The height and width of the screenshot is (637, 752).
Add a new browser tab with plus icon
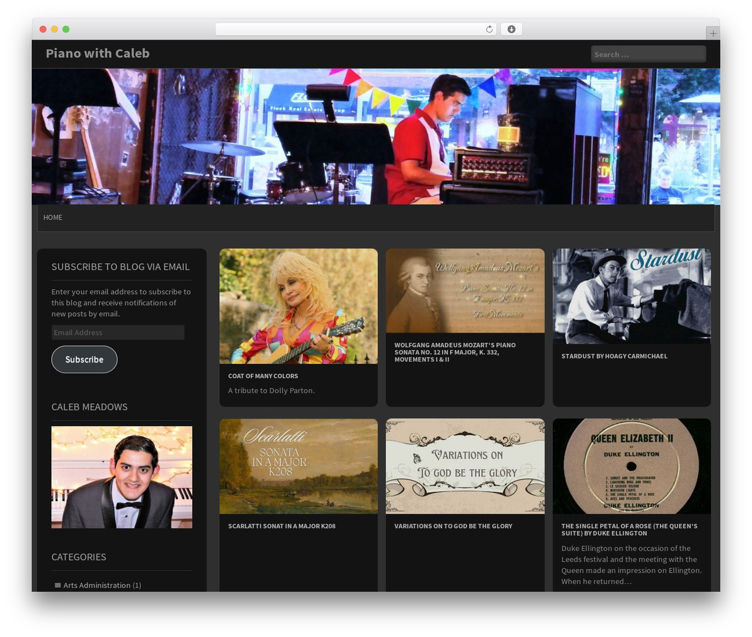click(x=713, y=33)
